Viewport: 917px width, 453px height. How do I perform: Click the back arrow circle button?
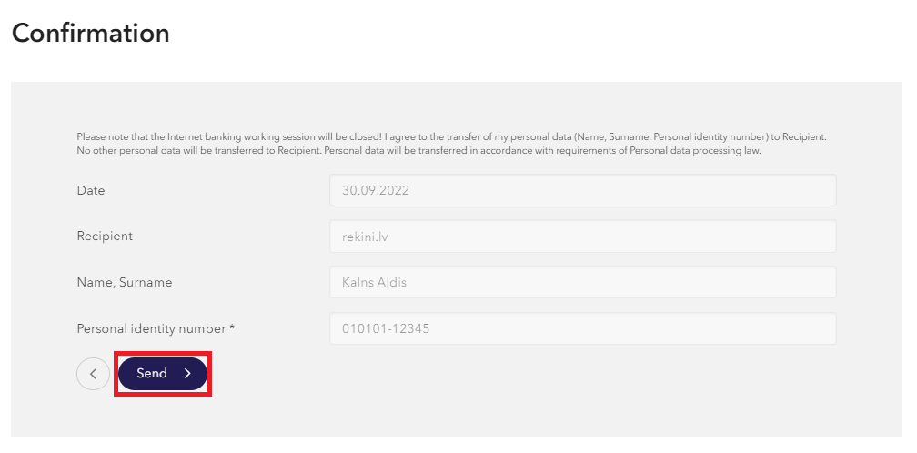(93, 374)
